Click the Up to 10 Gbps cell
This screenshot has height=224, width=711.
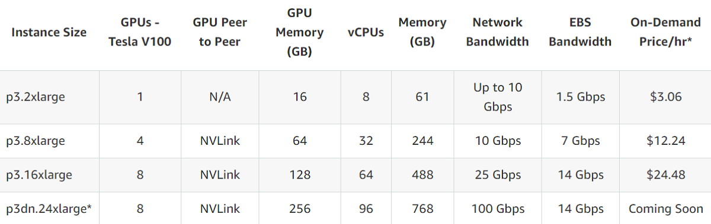pyautogui.click(x=498, y=97)
